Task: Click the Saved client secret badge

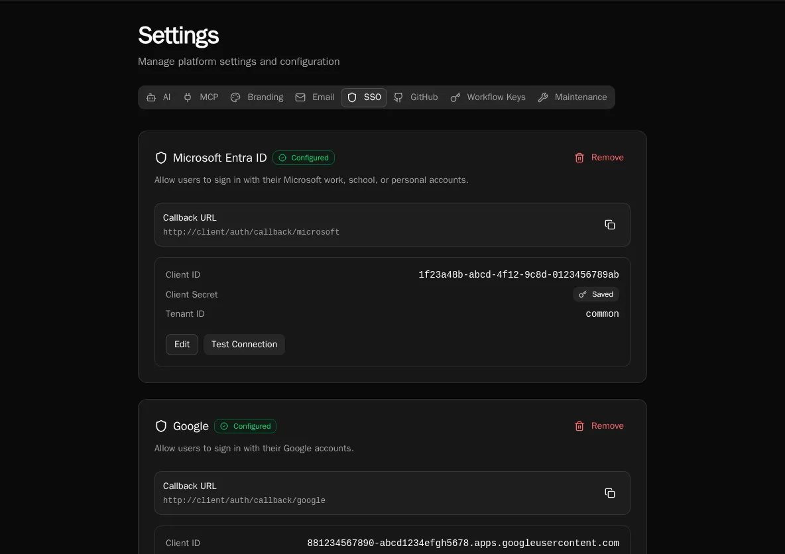Action: (596, 294)
